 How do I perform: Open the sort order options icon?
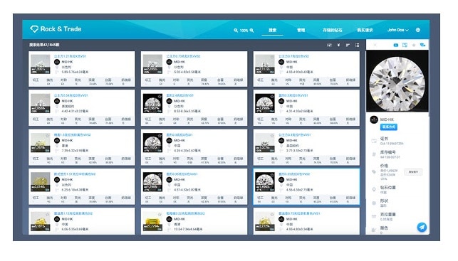[x=348, y=46]
